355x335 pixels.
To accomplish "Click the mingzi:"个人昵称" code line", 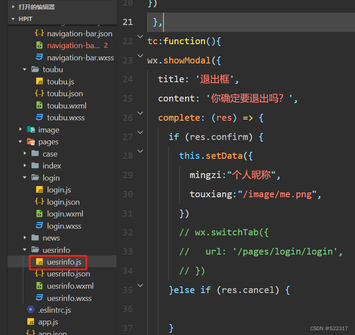I will point(235,175).
